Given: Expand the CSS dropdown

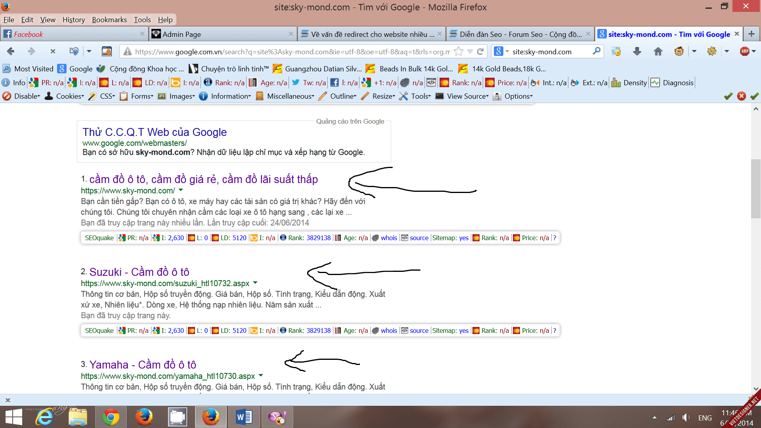Looking at the screenshot, I should [x=101, y=96].
